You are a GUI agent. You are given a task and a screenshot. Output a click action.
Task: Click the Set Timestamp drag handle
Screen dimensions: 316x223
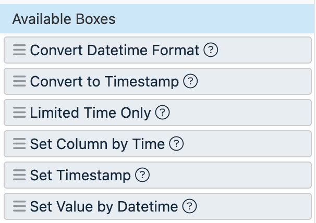coord(19,176)
